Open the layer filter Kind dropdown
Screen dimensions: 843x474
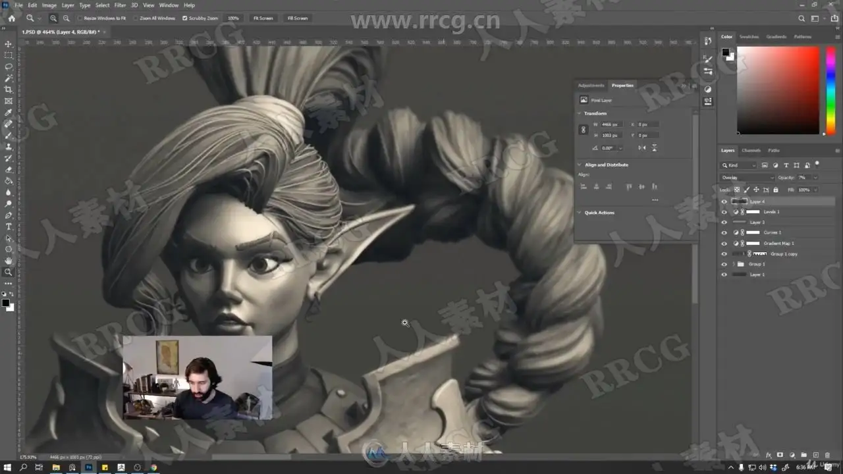pyautogui.click(x=739, y=165)
